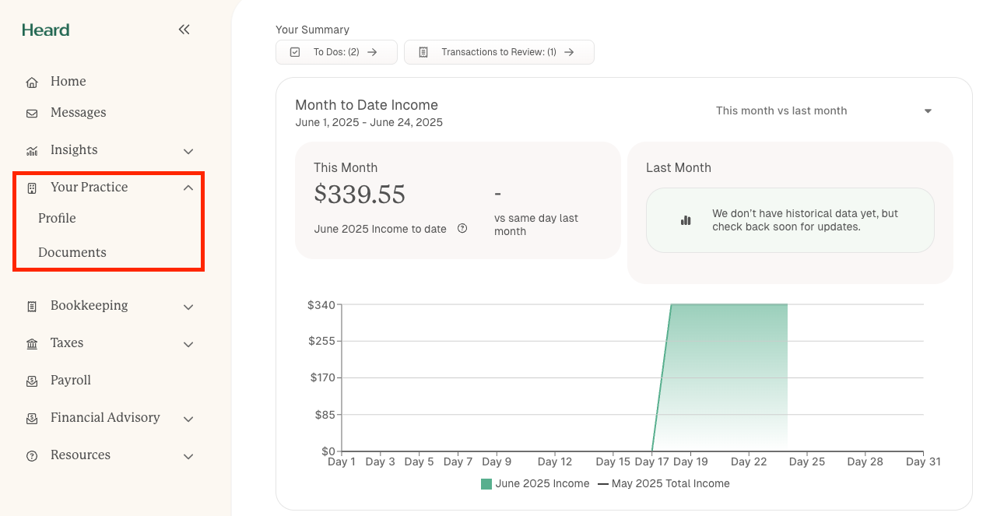Collapse the Your Practice section
This screenshot has width=990, height=516.
pos(188,187)
